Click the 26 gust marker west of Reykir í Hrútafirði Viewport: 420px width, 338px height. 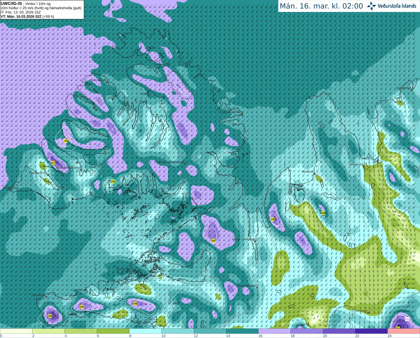click(213, 241)
